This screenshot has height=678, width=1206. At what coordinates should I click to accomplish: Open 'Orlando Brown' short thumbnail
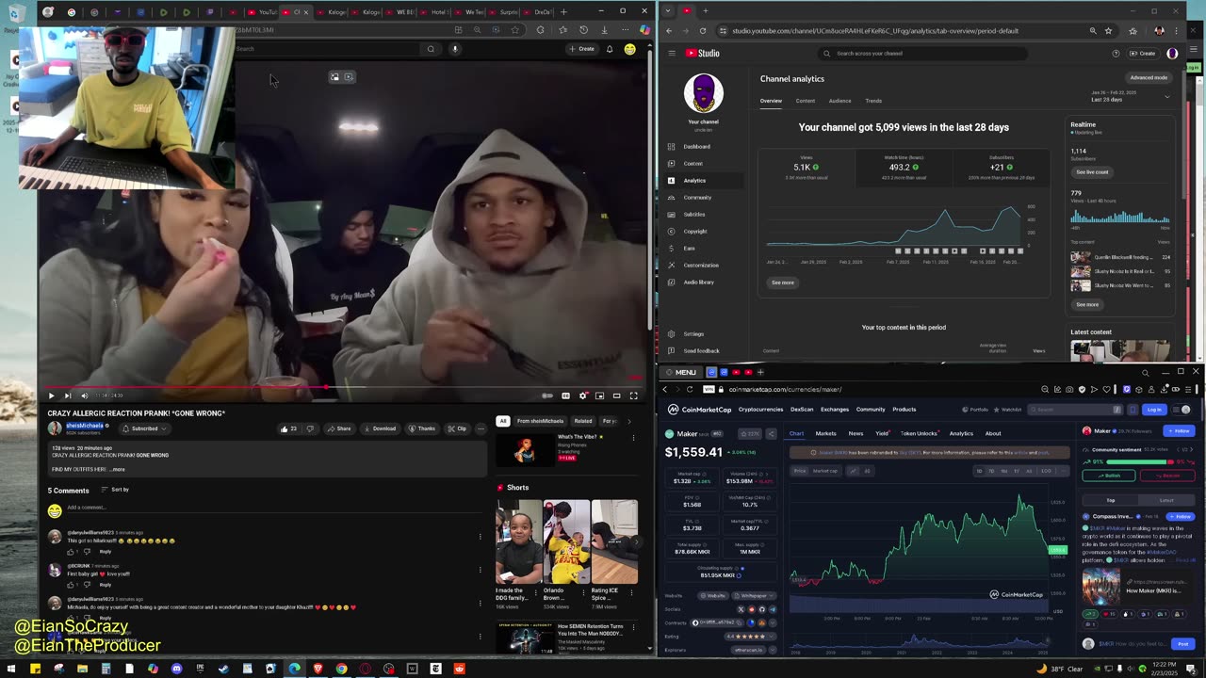[x=566, y=541]
